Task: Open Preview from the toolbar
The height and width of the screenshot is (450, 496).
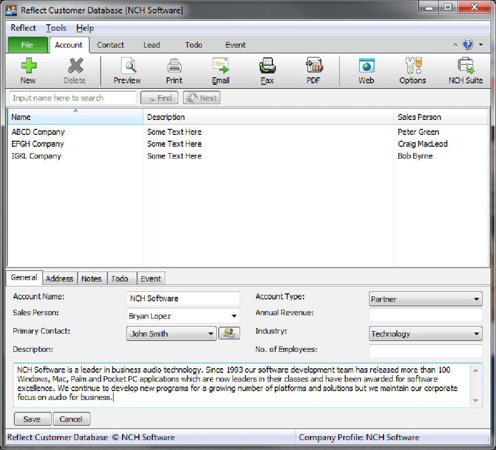Action: point(127,71)
